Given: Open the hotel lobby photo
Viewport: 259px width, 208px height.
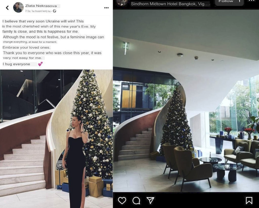Looking at the screenshot, I should click(186, 101).
